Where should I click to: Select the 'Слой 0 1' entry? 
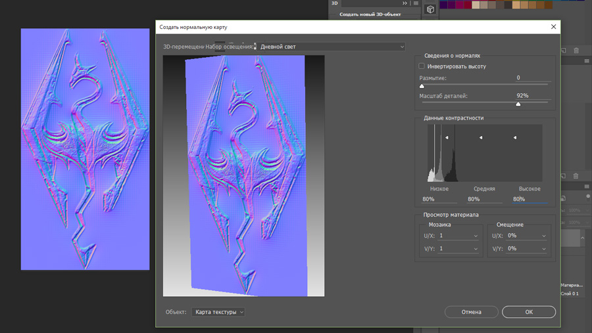point(570,294)
